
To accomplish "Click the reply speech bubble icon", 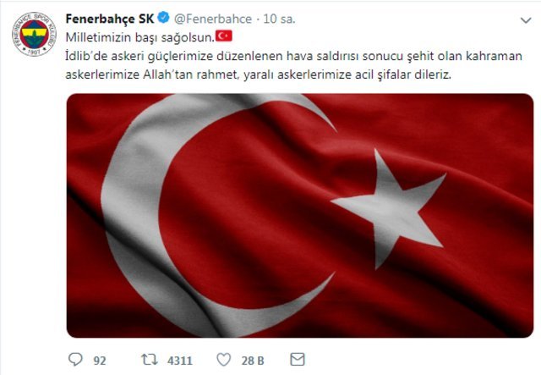I will [x=75, y=360].
